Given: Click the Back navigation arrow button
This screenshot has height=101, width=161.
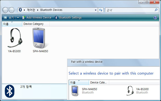Looking at the screenshot, I should (x=5, y=10).
